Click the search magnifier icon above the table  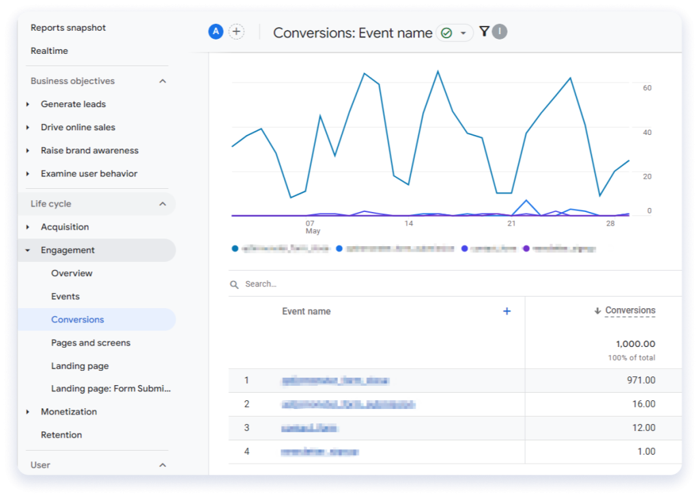(234, 284)
